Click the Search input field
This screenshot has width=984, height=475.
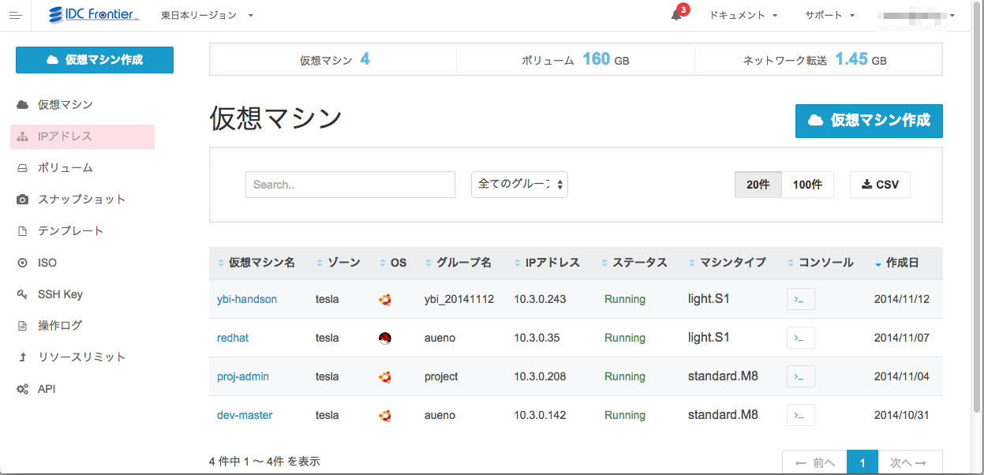[350, 184]
